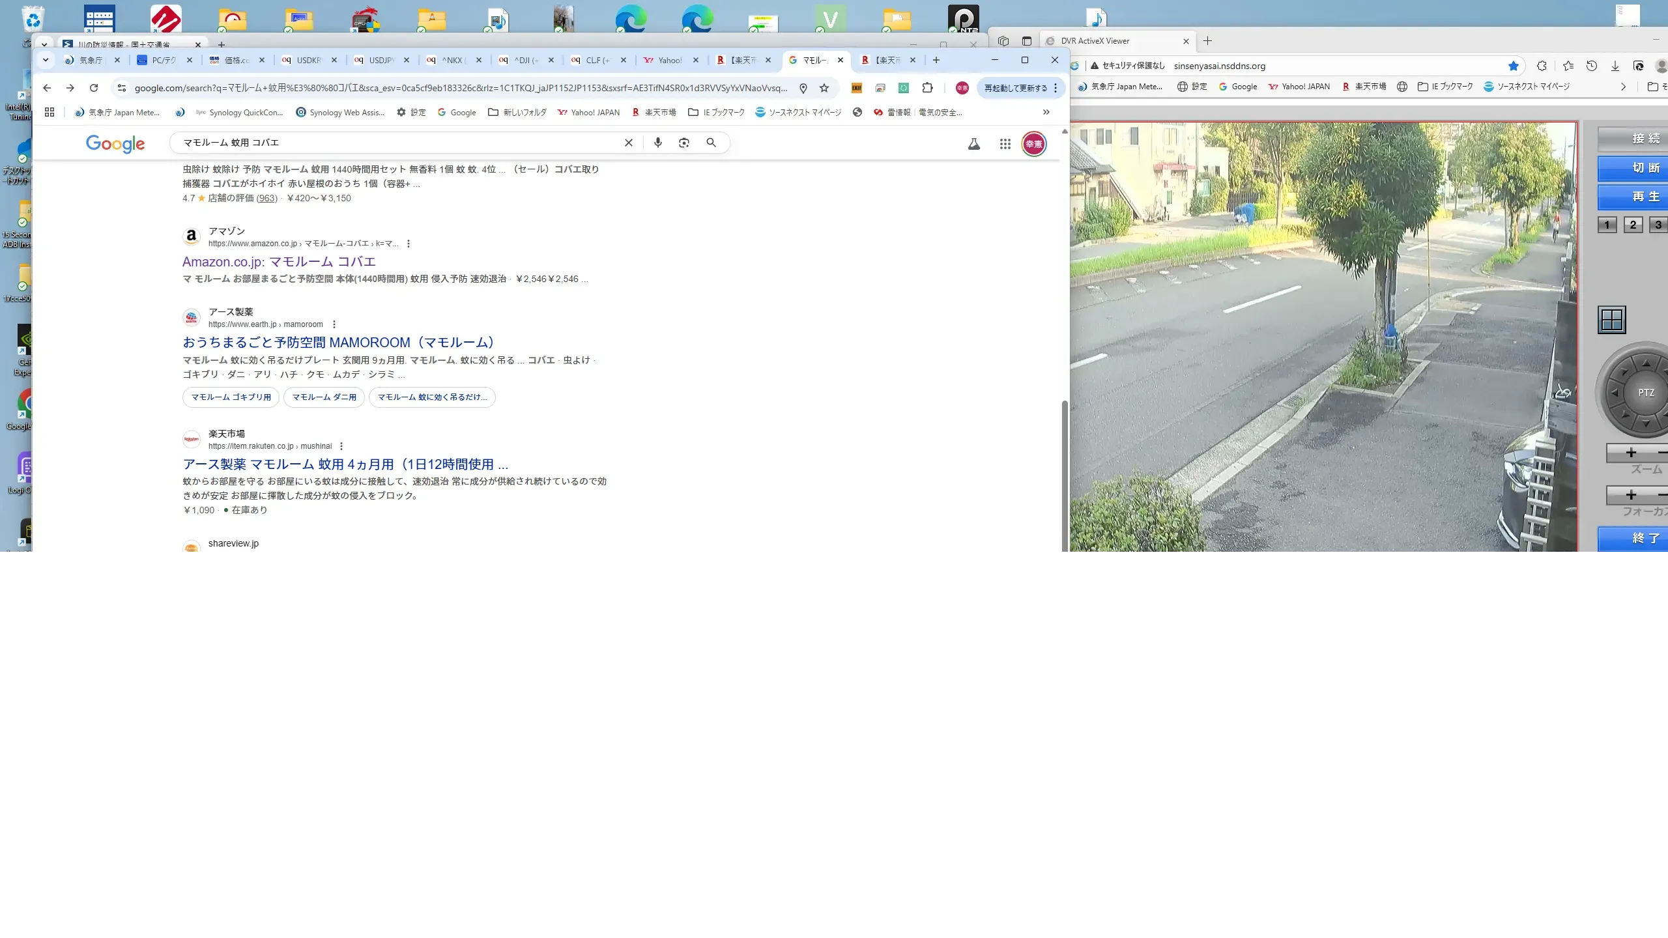Click the quad-view grid layout icon in DVR
The height and width of the screenshot is (938, 1668).
point(1612,320)
